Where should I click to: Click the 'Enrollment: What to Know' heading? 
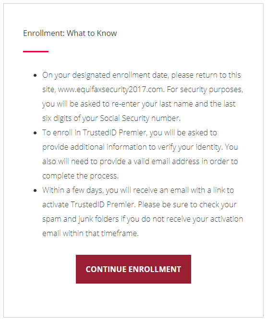[x=70, y=33]
